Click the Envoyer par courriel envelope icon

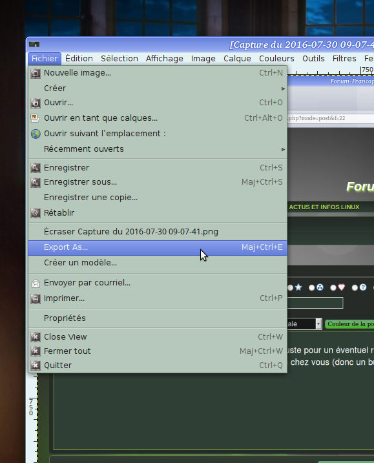[x=36, y=283]
